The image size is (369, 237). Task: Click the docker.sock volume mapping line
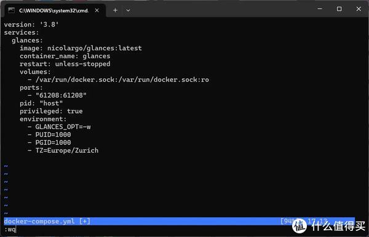[x=118, y=80]
